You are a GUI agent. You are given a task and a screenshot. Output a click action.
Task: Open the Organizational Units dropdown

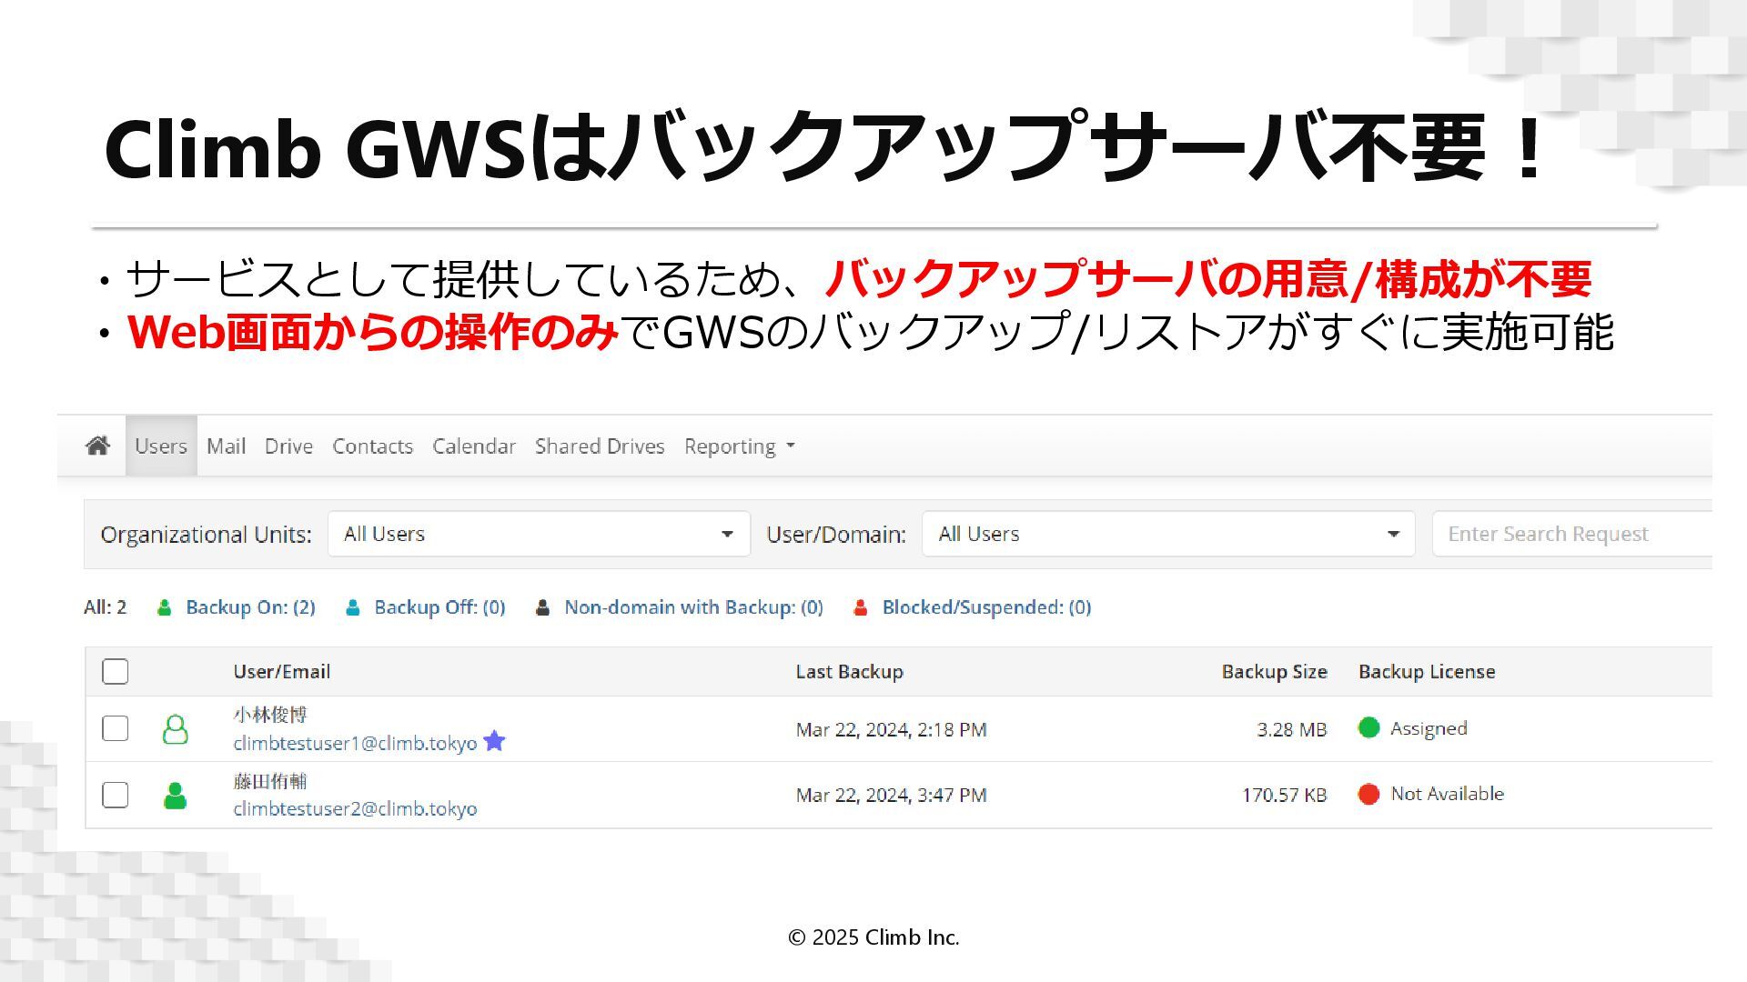(539, 534)
